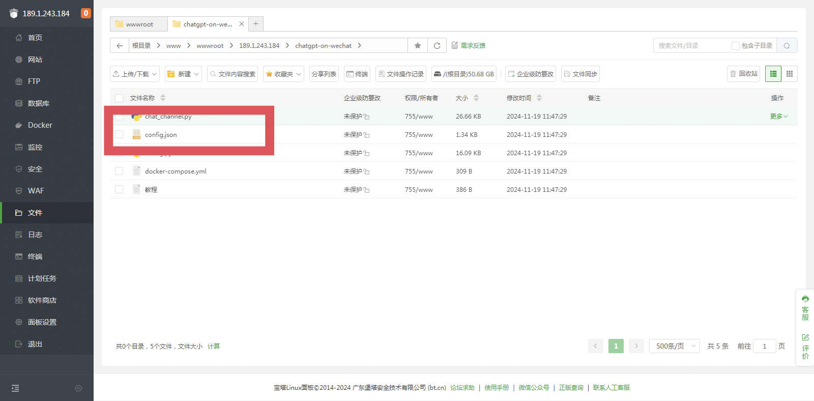This screenshot has height=401, width=814.
Task: Sort by size arrows
Action: tap(476, 98)
